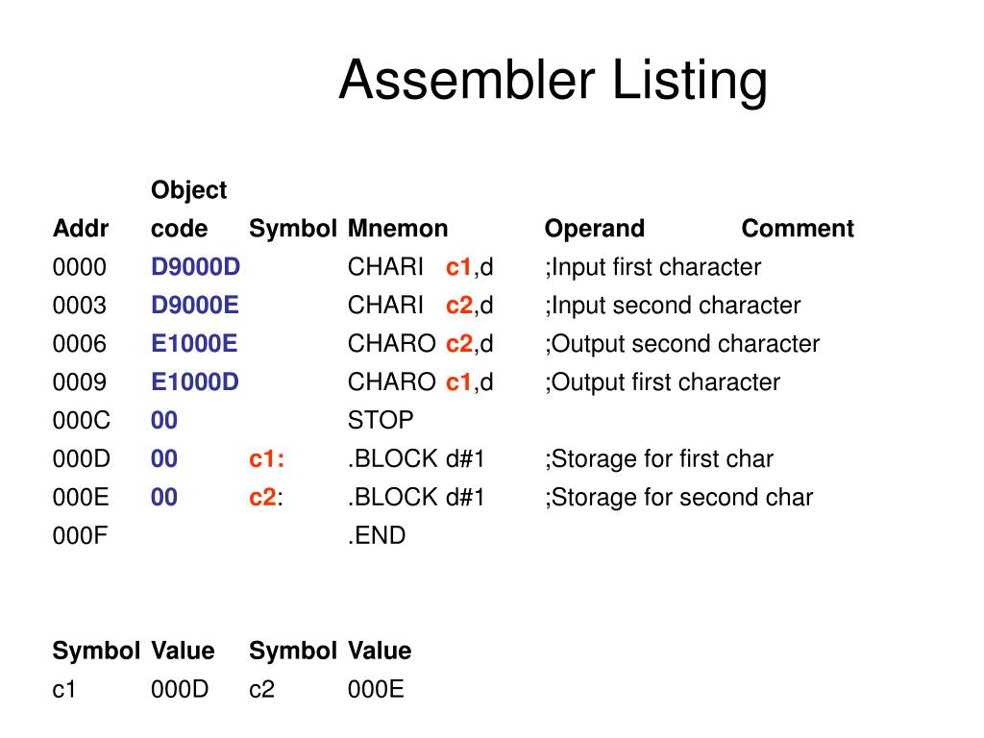Click address 000C in Addr column
984x738 pixels.
click(81, 421)
